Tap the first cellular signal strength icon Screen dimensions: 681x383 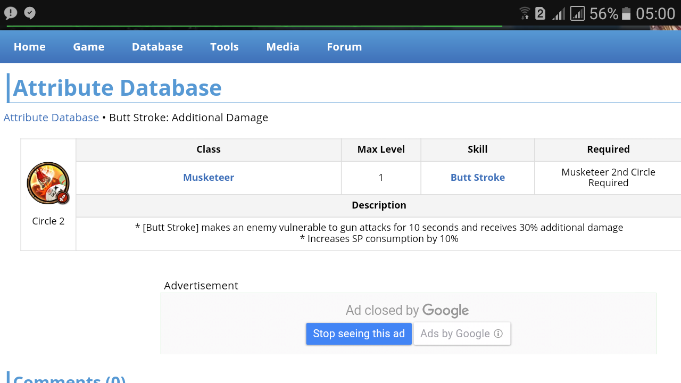tap(559, 13)
